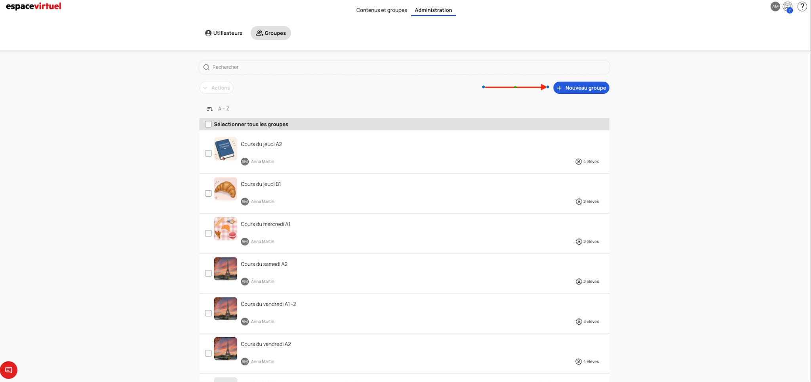Switch to Contenus et groupes tab
Image resolution: width=811 pixels, height=382 pixels.
381,10
